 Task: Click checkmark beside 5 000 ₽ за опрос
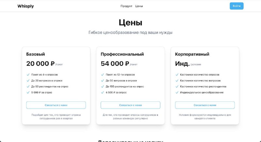point(28,92)
